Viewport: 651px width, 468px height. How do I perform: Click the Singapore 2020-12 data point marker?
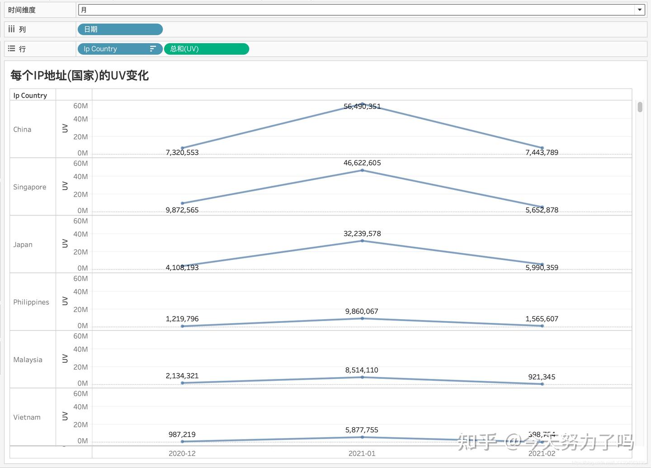pos(182,203)
